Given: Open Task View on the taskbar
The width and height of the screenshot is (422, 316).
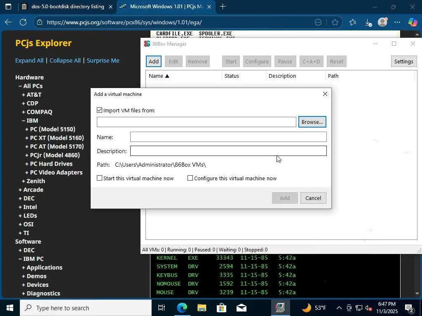Looking at the screenshot, I should [x=161, y=308].
